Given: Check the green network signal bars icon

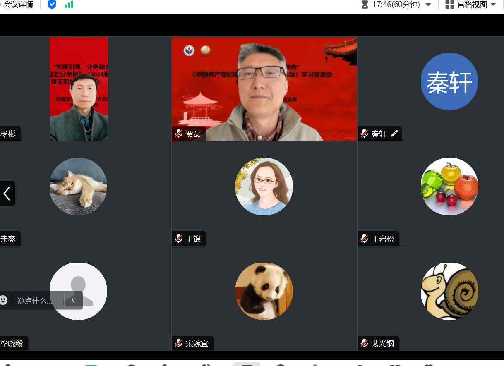Looking at the screenshot, I should pos(69,5).
